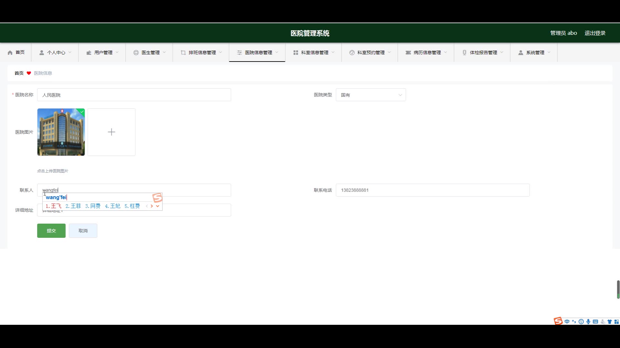The width and height of the screenshot is (620, 348).
Task: Click the Sogou logo in candidate window
Action: tap(157, 198)
